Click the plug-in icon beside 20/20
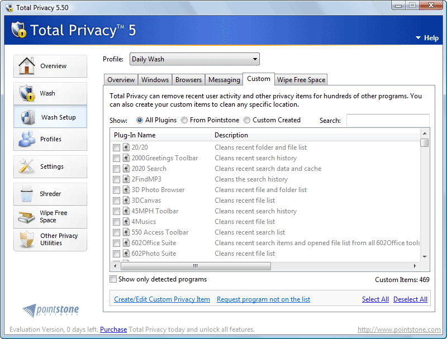This screenshot has height=339, width=447. click(x=126, y=147)
